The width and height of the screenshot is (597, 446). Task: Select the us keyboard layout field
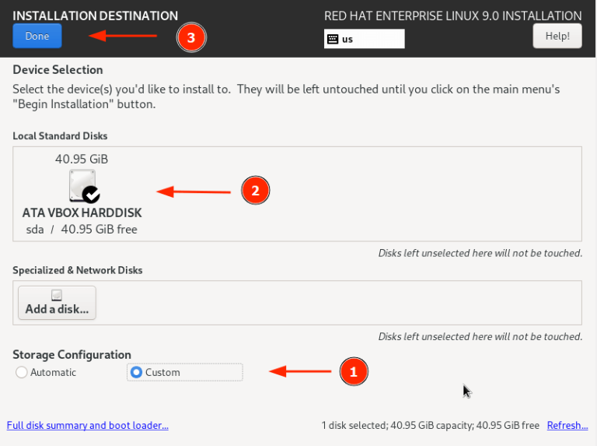365,39
